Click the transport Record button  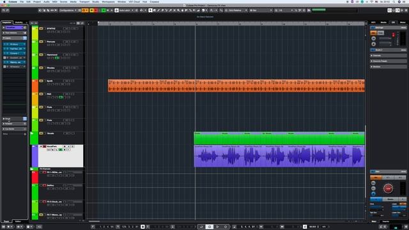(226, 227)
